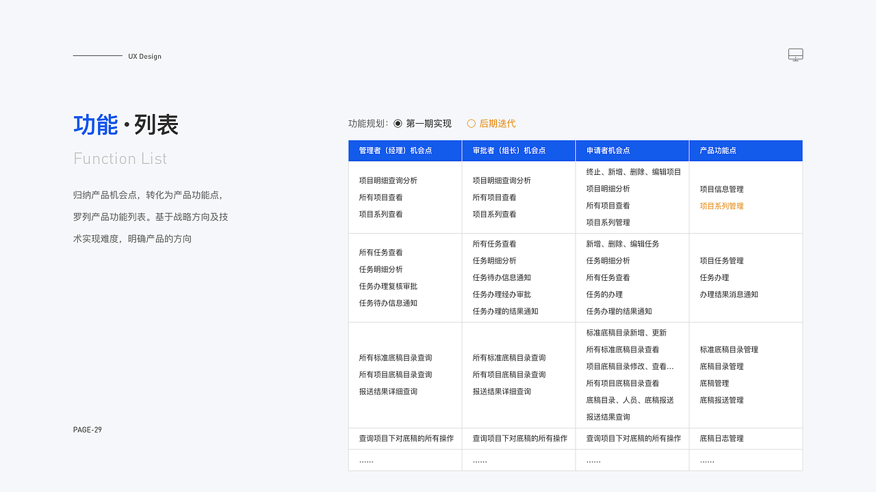Click 底稿报送管理 entry
876x492 pixels.
tap(721, 400)
